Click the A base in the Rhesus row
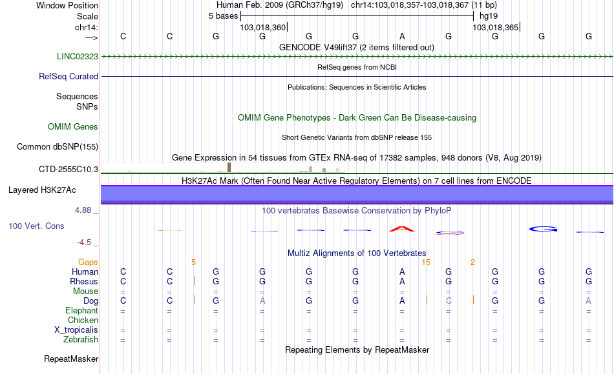Screen dimensions: 614x374 coord(402,281)
